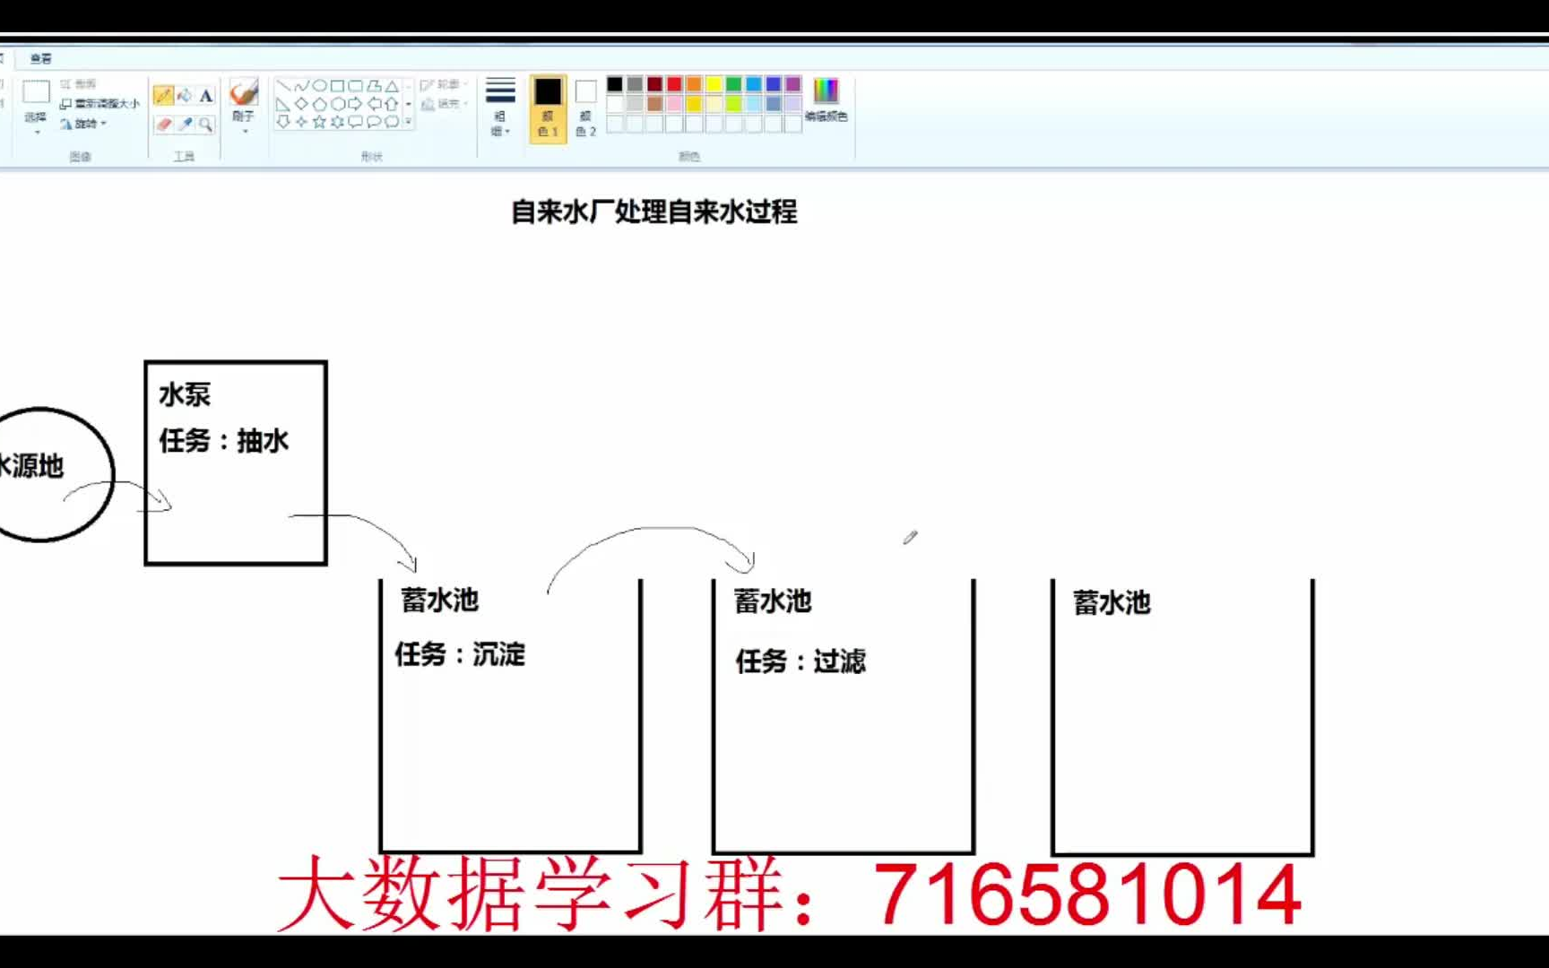This screenshot has height=968, width=1549.
Task: Choose the Right arrow shape
Action: [x=355, y=104]
